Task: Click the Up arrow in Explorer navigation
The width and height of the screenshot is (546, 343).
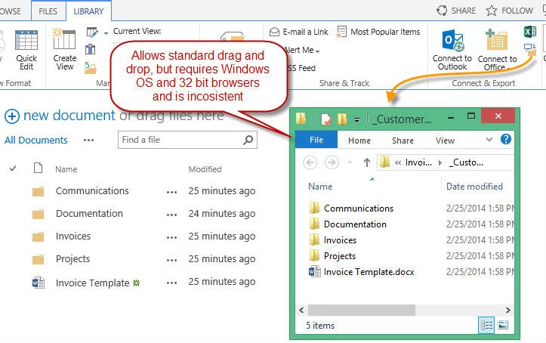Action: pyautogui.click(x=367, y=162)
